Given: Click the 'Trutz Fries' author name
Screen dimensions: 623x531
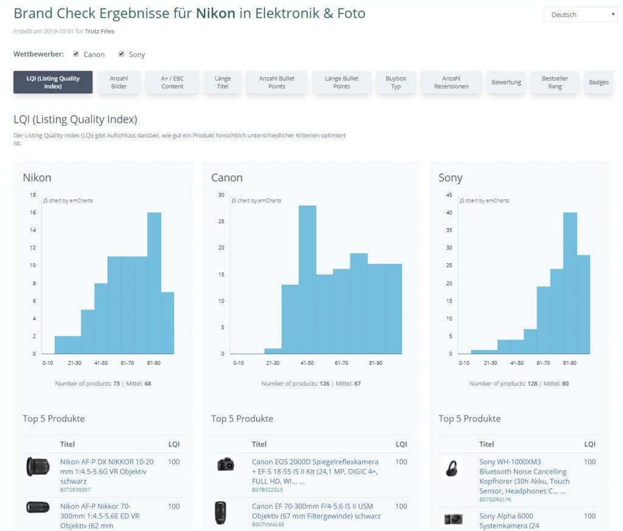Looking at the screenshot, I should (x=99, y=31).
